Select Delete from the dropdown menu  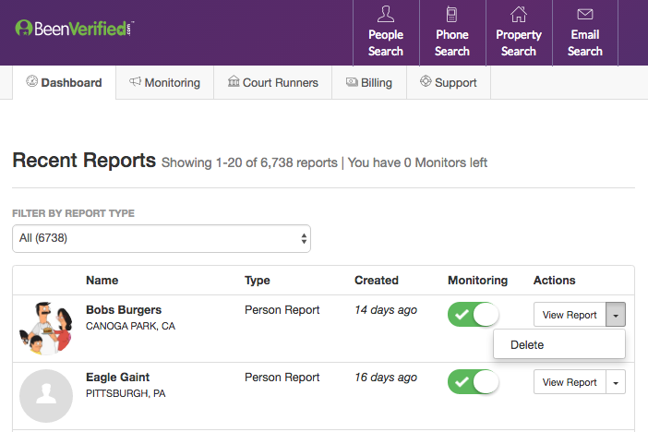pos(559,345)
